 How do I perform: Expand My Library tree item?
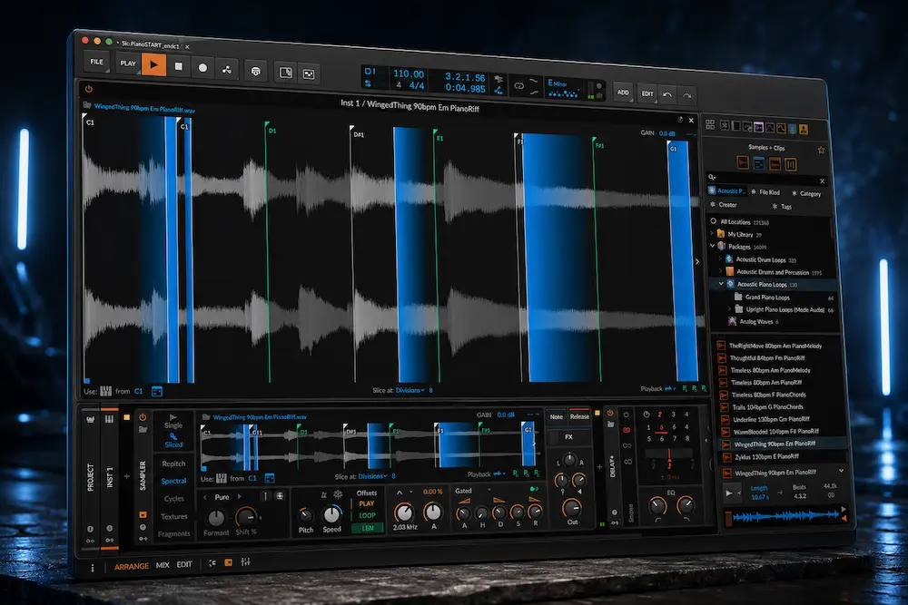(712, 233)
